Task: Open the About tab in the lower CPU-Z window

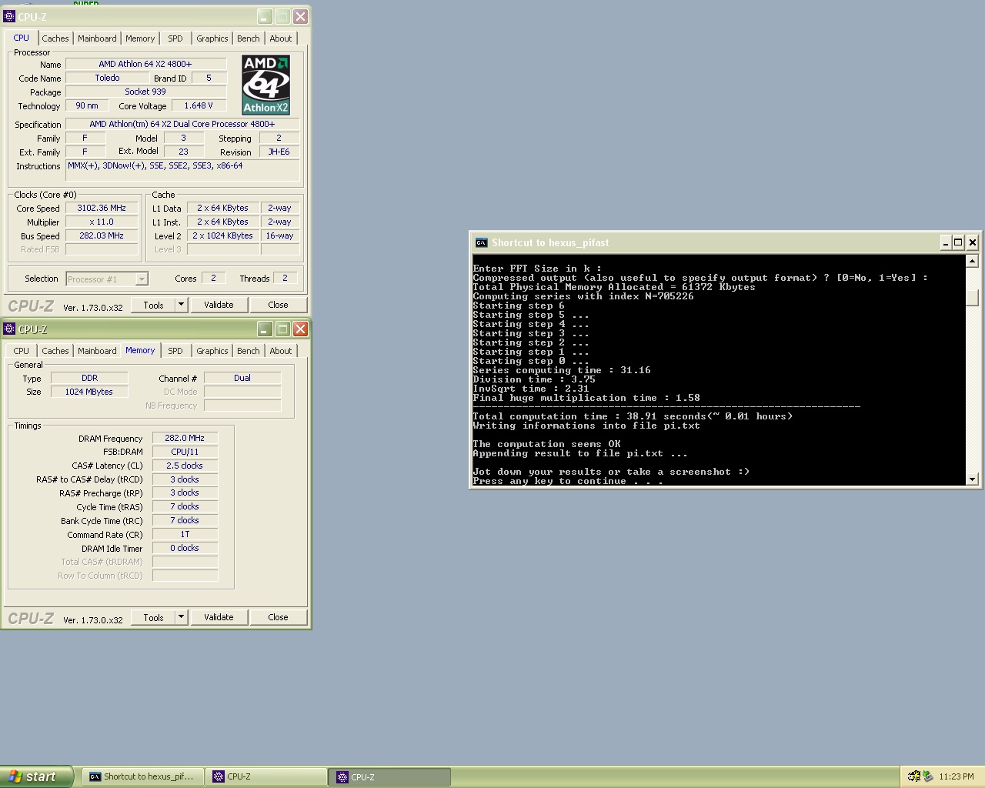Action: coord(281,351)
